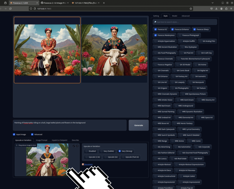Open the Firefox account icon
This screenshot has height=189, width=234.
(x=221, y=9)
